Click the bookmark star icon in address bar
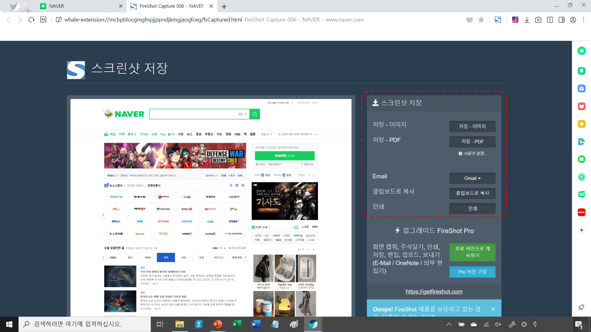Viewport: 591px width, 332px height. [x=481, y=20]
